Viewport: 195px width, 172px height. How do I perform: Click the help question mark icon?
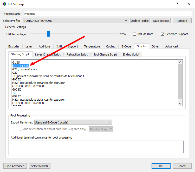177,4
